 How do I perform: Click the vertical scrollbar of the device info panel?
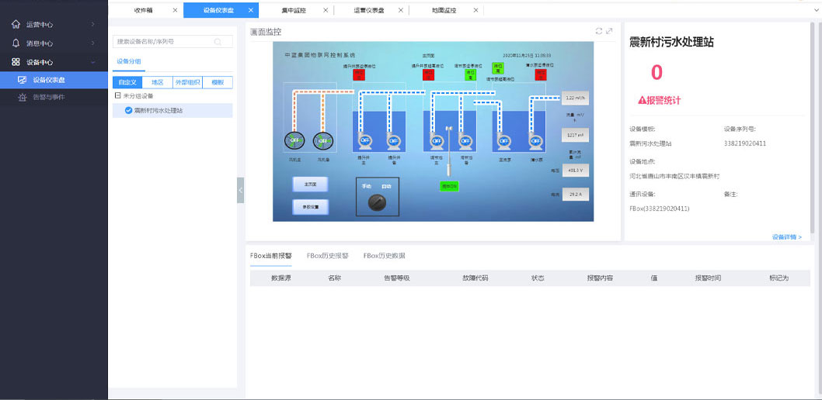click(813, 116)
